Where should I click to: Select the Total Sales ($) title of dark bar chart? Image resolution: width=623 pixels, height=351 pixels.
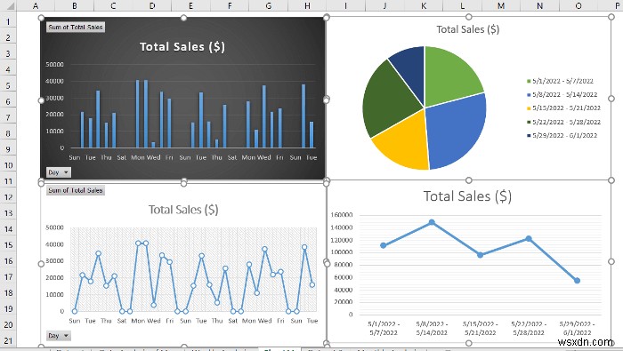pos(182,47)
